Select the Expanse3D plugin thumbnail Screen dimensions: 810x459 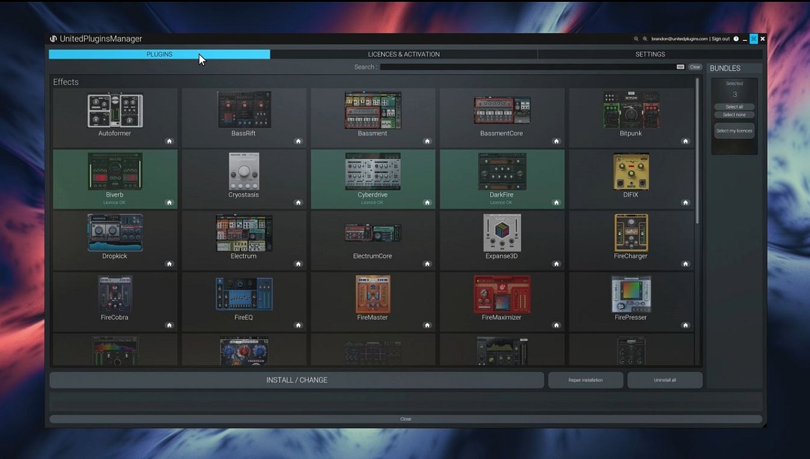[x=502, y=233]
